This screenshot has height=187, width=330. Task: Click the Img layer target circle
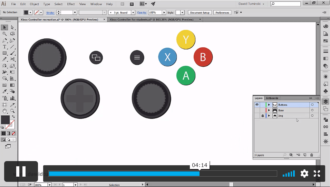click(312, 115)
